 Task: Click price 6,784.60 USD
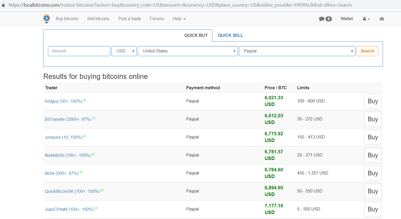click(x=274, y=173)
